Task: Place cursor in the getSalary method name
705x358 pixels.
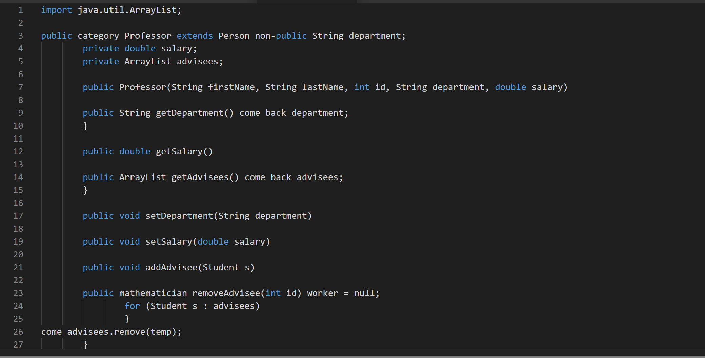Action: coord(180,151)
